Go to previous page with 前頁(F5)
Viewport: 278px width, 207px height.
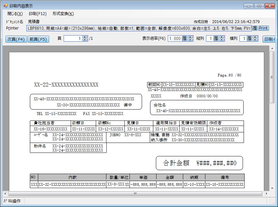point(38,39)
